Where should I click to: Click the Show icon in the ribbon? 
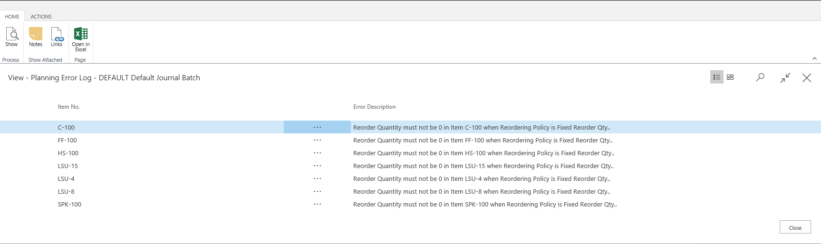pos(11,37)
